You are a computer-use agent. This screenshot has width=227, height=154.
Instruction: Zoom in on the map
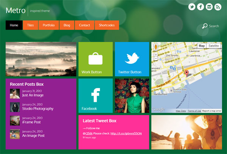155,55
